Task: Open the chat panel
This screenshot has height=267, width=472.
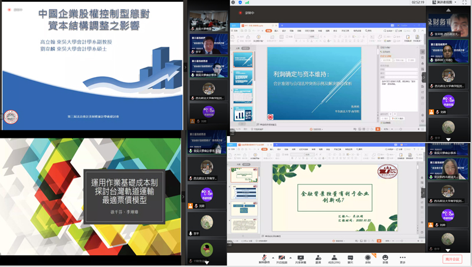Action: click(x=350, y=258)
